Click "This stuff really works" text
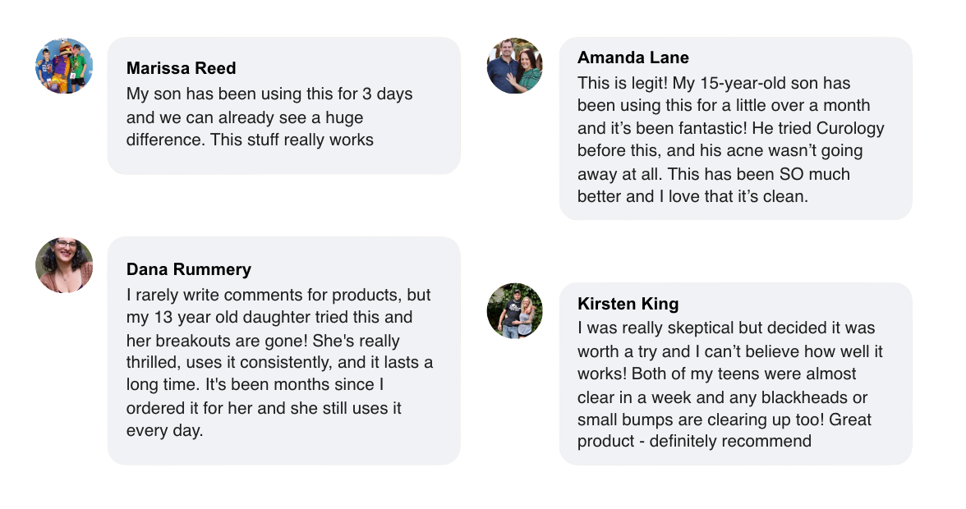 click(x=292, y=140)
